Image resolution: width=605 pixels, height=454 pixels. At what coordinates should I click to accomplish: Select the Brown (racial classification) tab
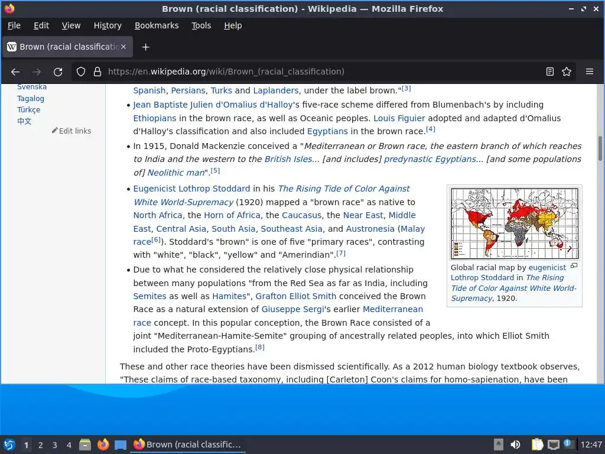tap(68, 47)
